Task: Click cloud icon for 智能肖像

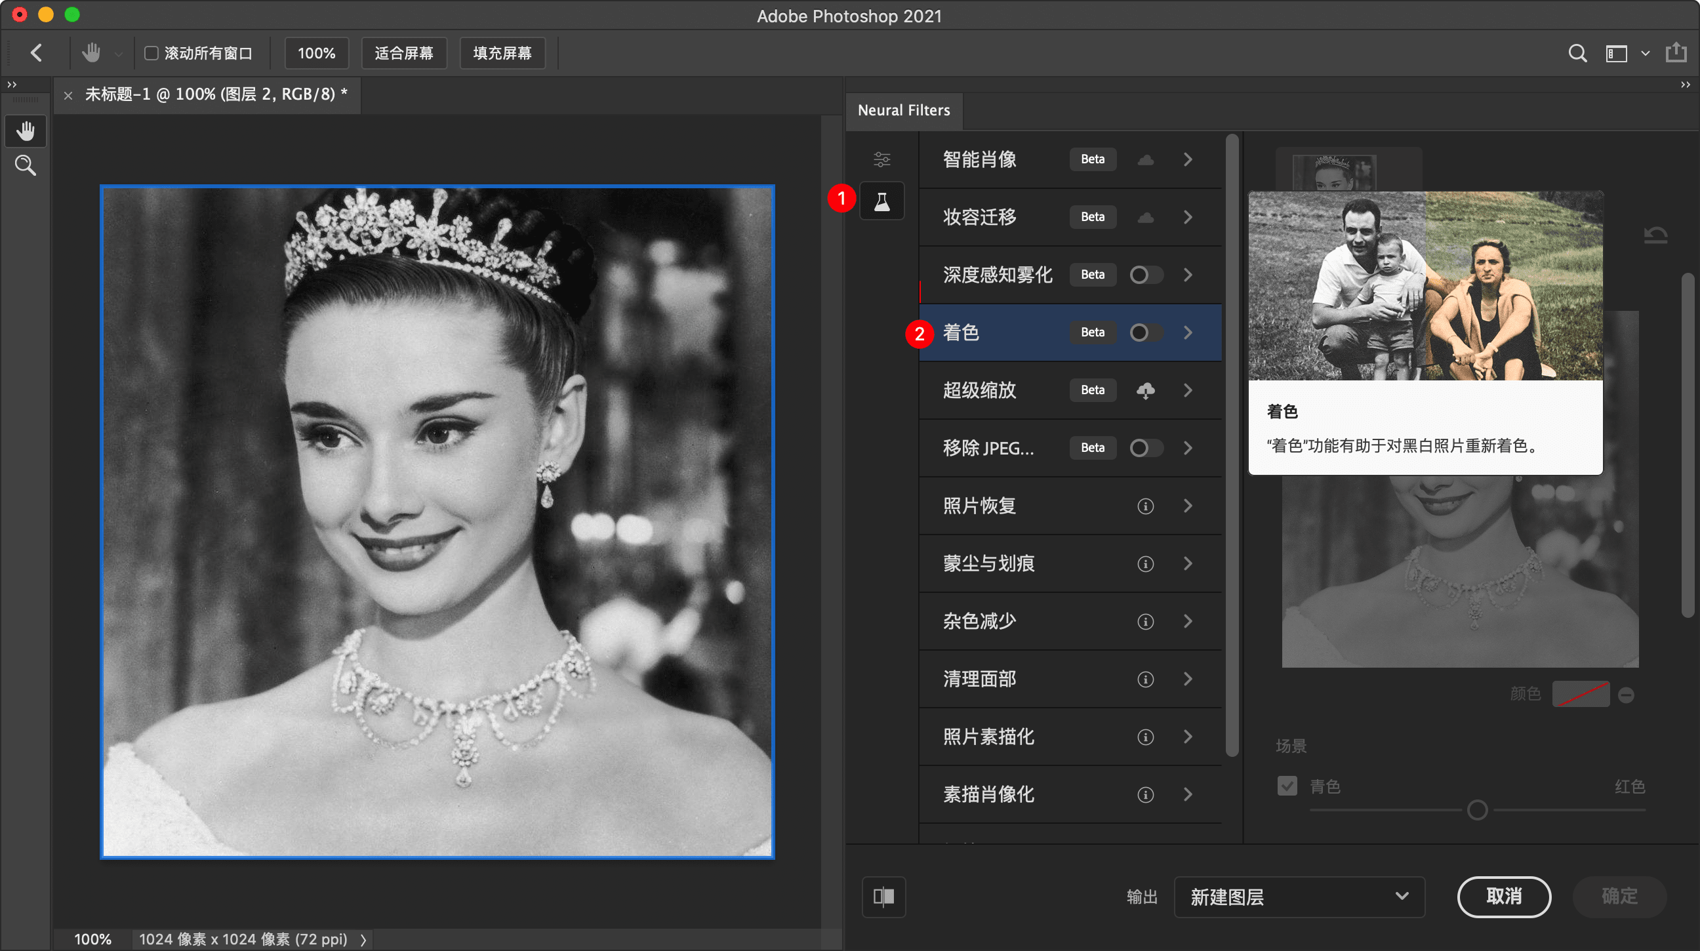Action: 1146,160
